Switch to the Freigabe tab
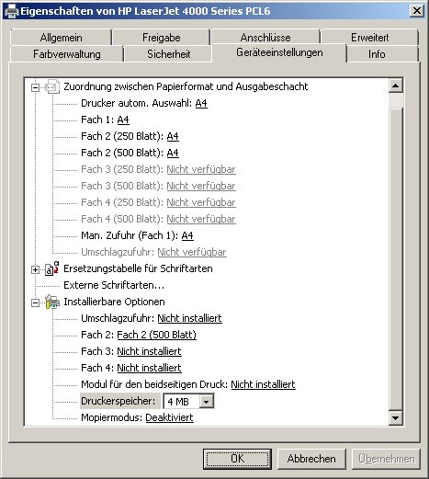 pos(162,38)
